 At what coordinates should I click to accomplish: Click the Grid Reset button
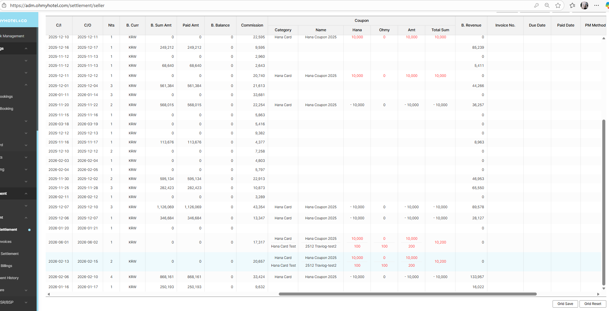593,304
